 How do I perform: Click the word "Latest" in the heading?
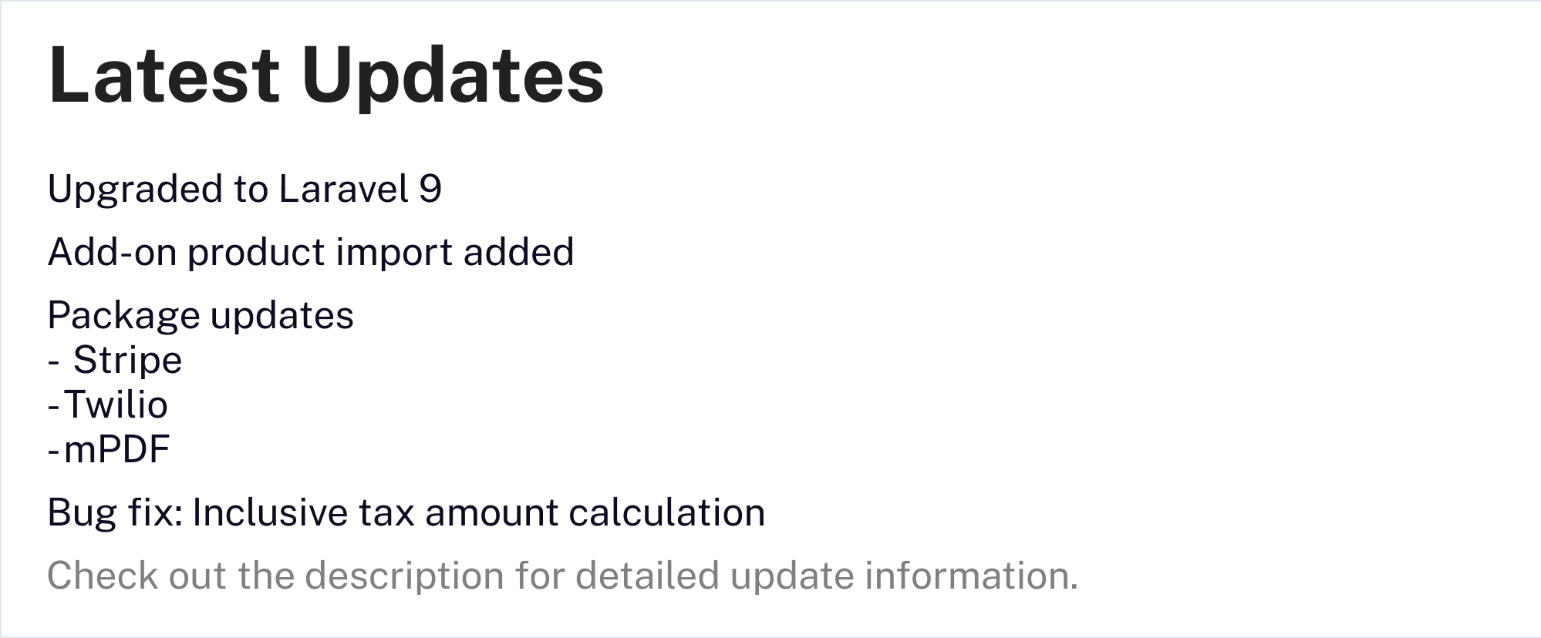[164, 76]
